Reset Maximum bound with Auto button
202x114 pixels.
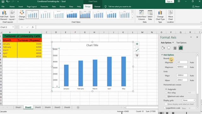pyautogui.click(x=192, y=67)
